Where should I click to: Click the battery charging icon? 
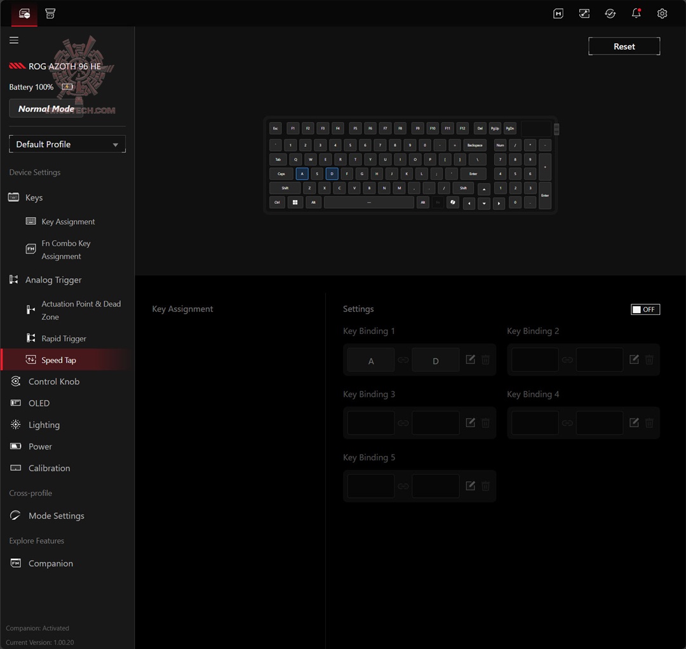click(67, 86)
